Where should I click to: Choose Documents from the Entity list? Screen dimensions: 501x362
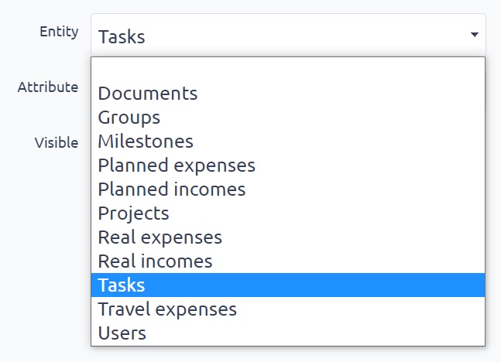point(148,94)
